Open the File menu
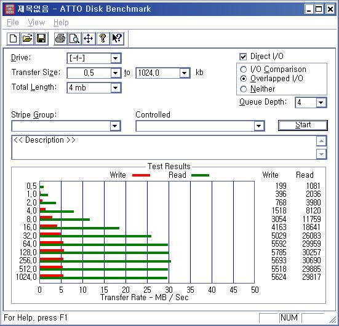The height and width of the screenshot is (326, 339). pos(13,23)
